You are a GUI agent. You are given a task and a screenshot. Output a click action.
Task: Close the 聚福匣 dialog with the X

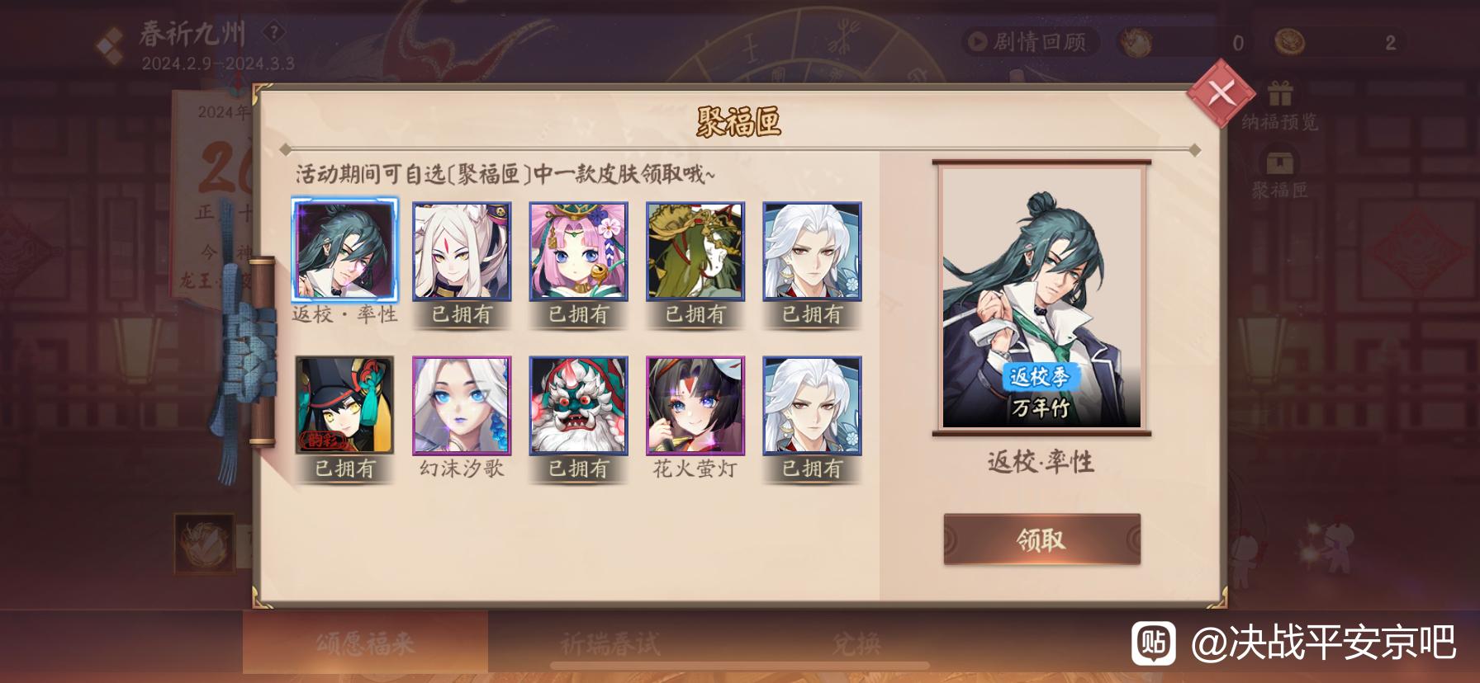tap(1221, 94)
